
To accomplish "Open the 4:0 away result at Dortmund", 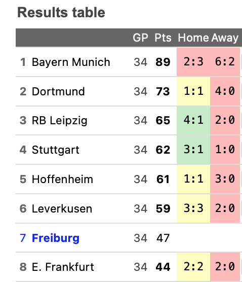I will 225,91.
